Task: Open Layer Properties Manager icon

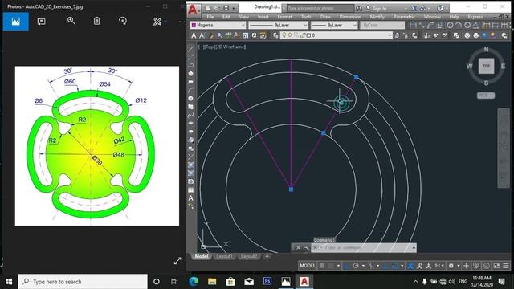Action: click(275, 35)
